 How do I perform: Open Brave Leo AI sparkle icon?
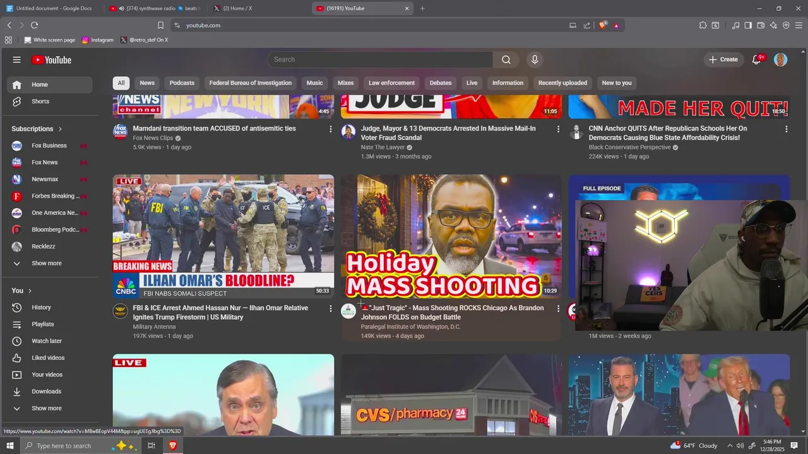pos(773,25)
